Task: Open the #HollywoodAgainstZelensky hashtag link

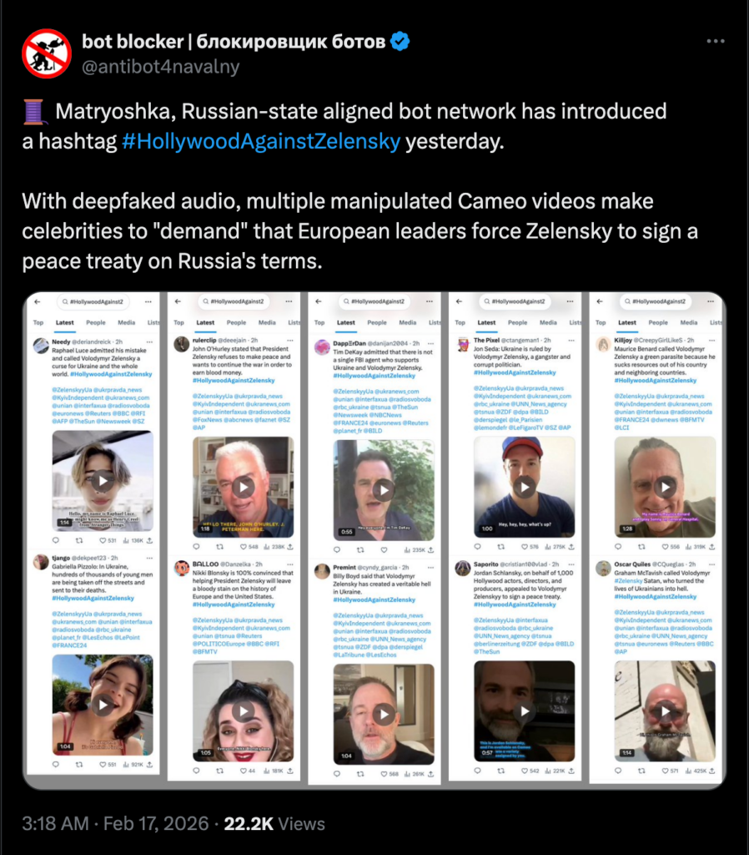Action: [x=261, y=141]
